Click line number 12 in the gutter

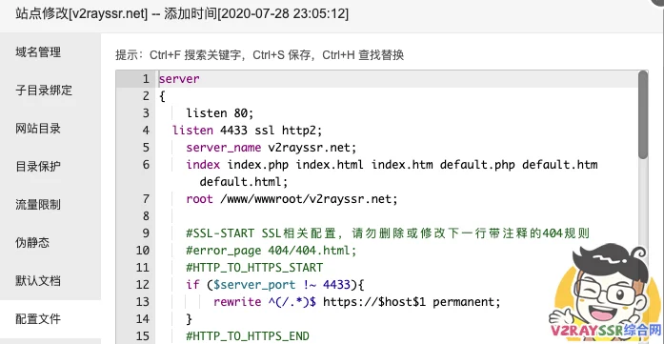pos(143,285)
